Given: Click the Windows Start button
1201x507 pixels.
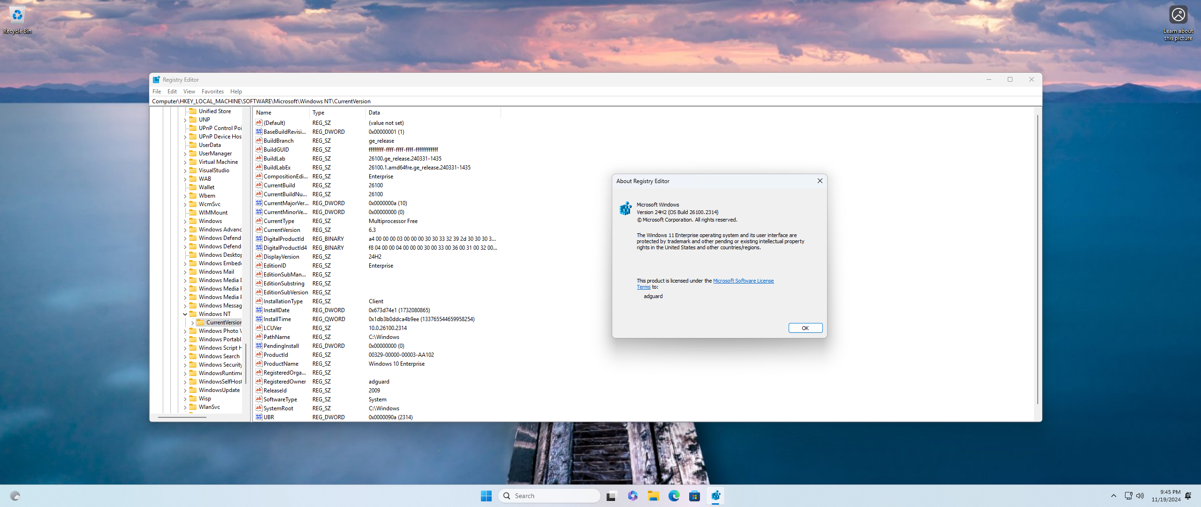Looking at the screenshot, I should [x=486, y=496].
